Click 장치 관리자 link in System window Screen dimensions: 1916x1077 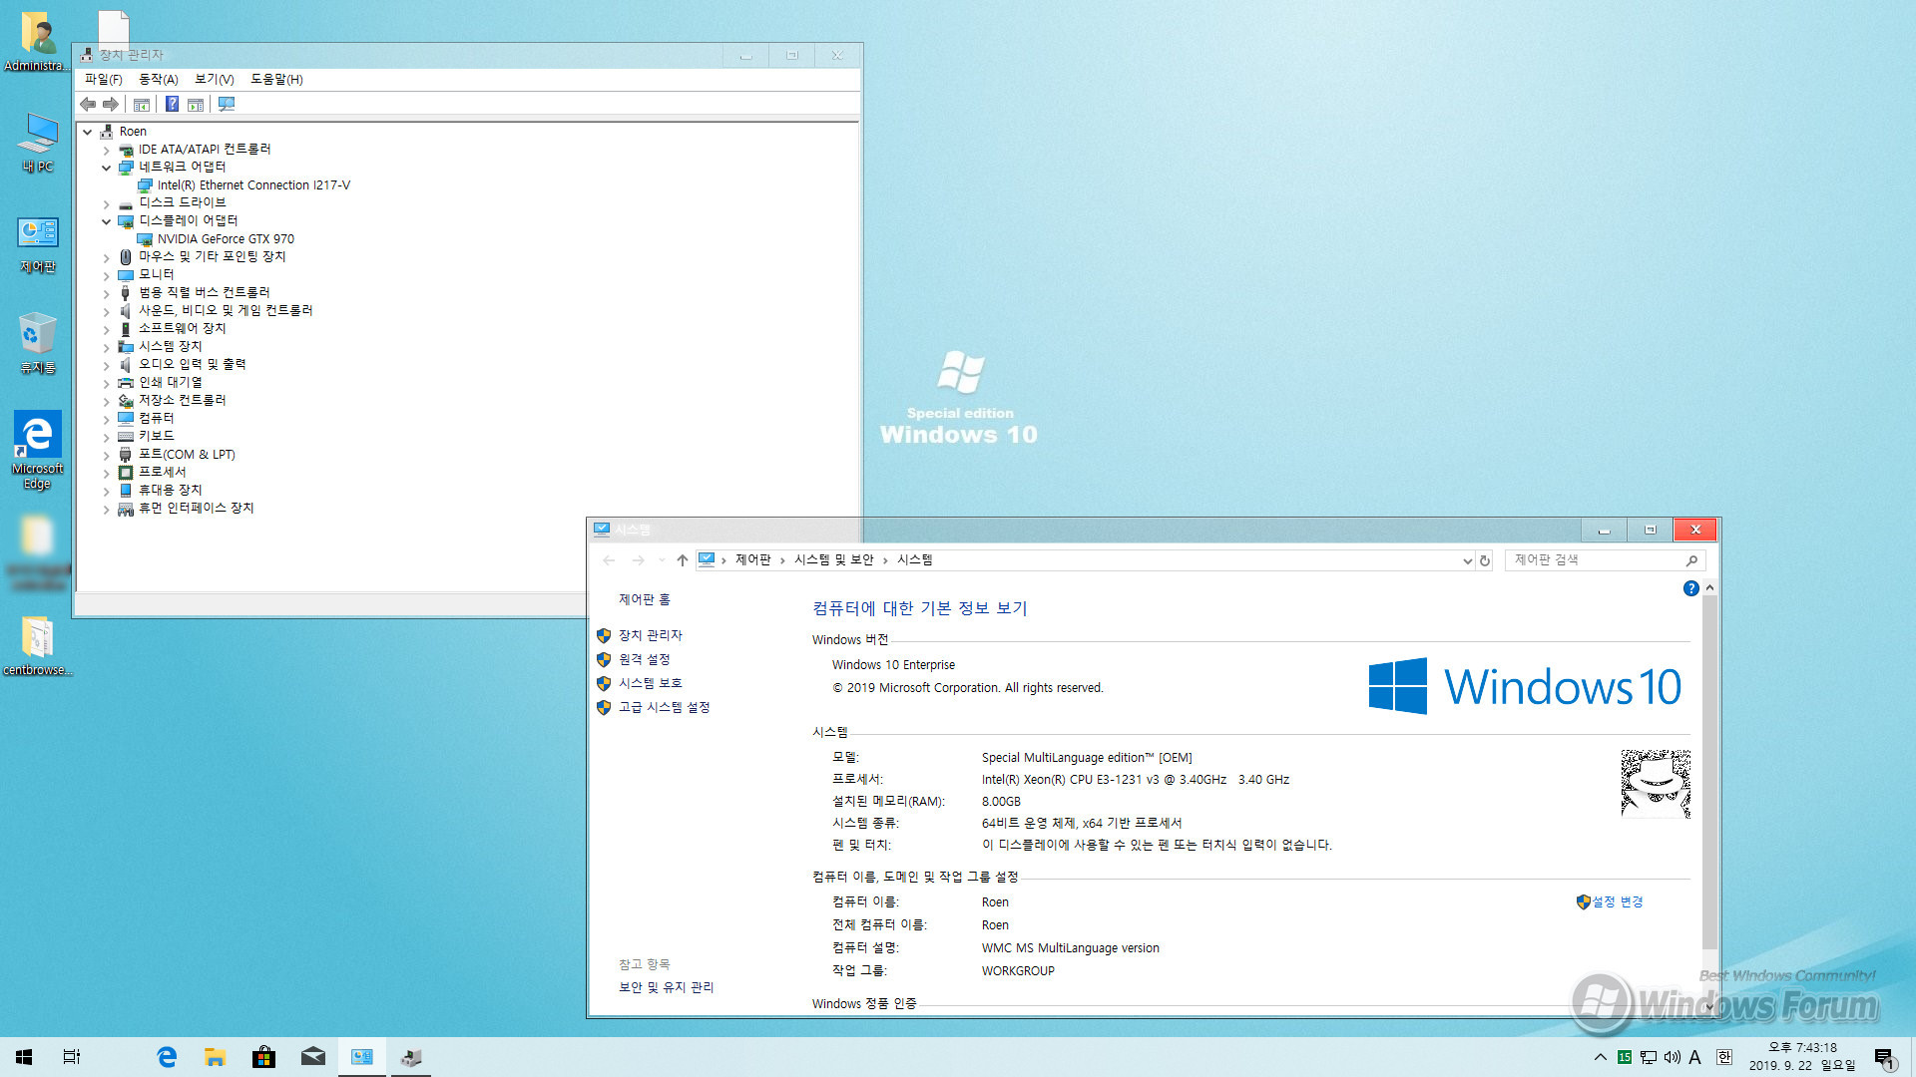[x=651, y=635]
